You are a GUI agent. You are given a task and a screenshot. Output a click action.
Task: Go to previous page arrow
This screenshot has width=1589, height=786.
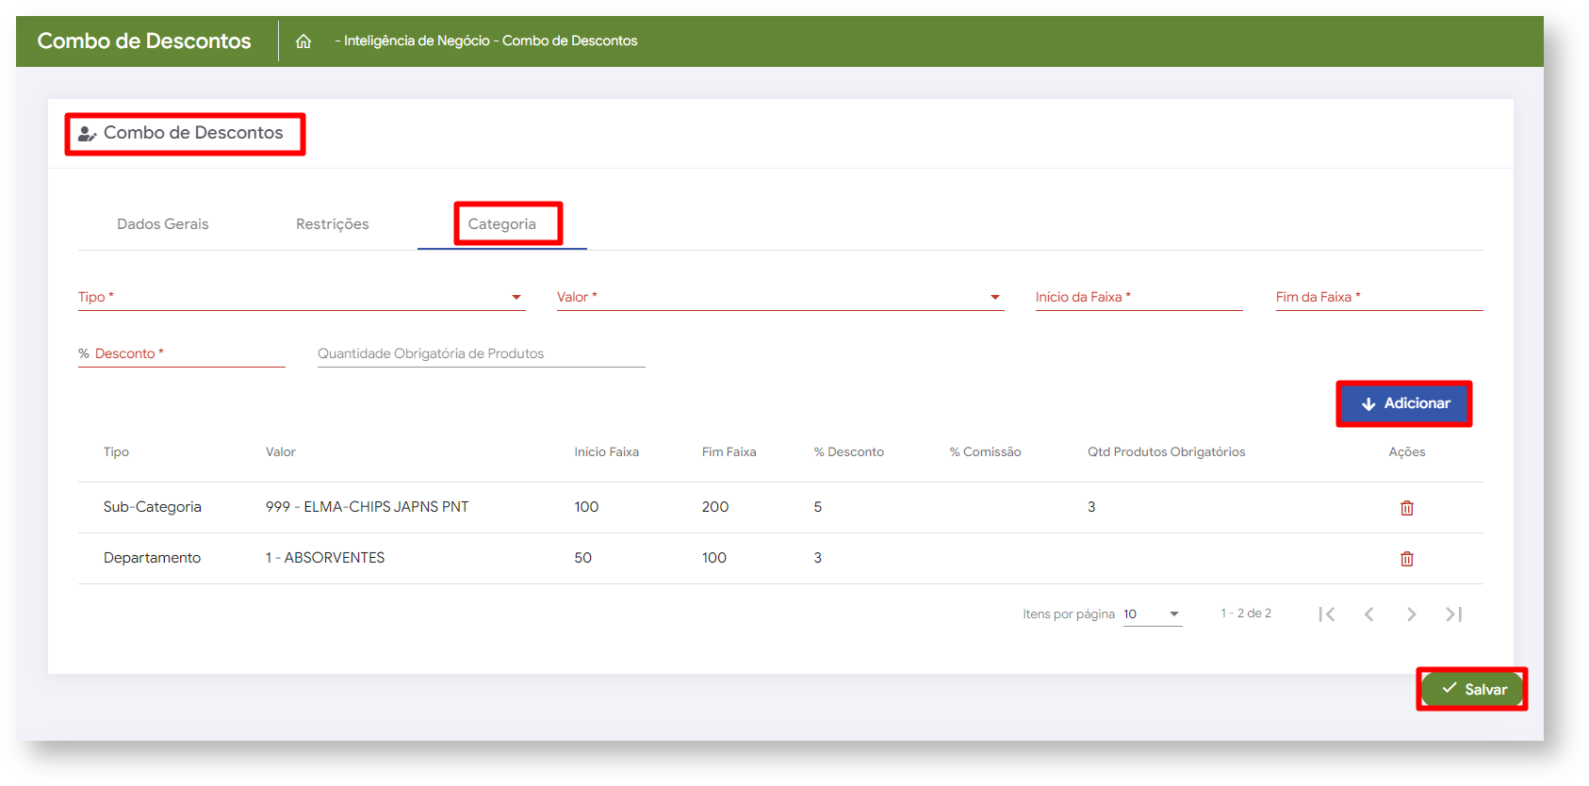tap(1369, 614)
